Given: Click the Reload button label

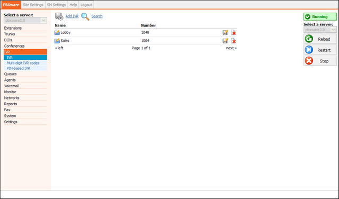Looking at the screenshot, I should (x=324, y=39).
